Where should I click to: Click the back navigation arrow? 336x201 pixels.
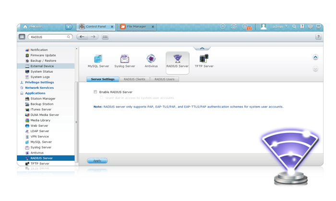tap(82, 37)
